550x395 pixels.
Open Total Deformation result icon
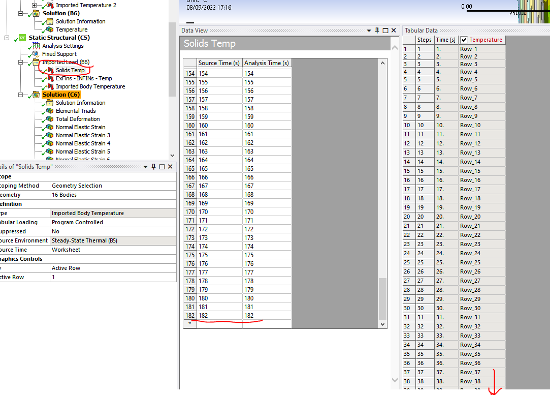pyautogui.click(x=50, y=119)
